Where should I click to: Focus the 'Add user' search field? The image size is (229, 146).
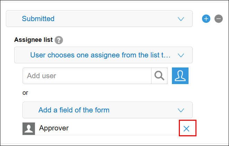coord(87,76)
